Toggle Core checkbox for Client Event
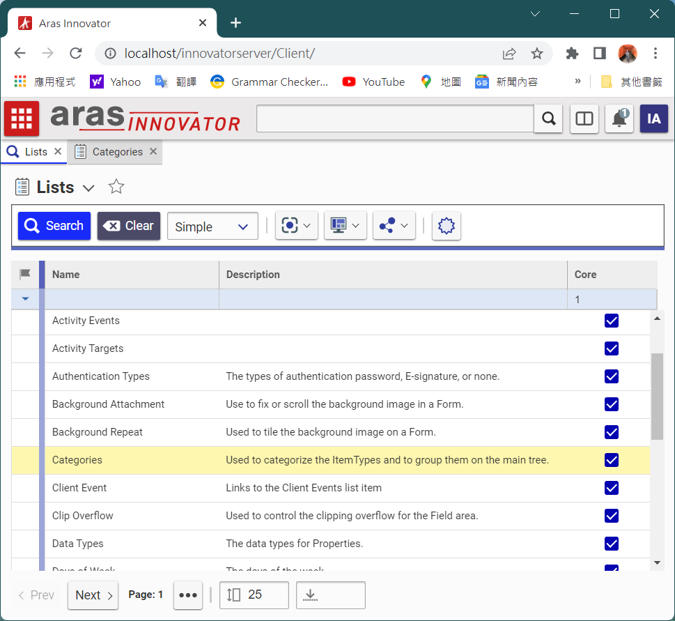The image size is (675, 621). pos(612,488)
